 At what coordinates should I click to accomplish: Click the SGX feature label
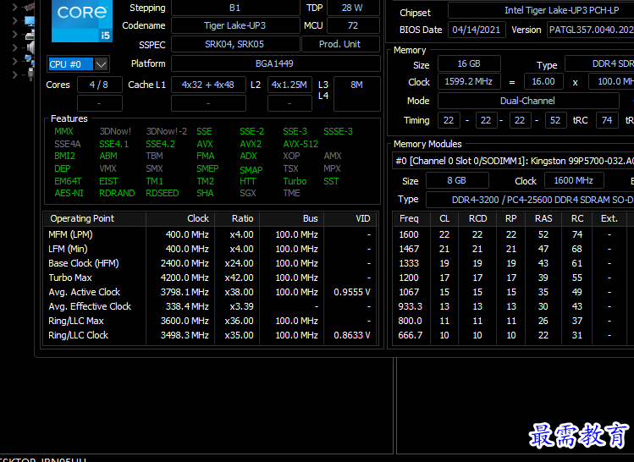248,193
